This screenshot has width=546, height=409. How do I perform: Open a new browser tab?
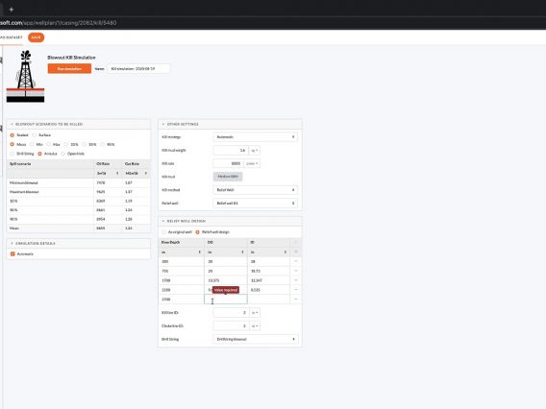pyautogui.click(x=12, y=10)
